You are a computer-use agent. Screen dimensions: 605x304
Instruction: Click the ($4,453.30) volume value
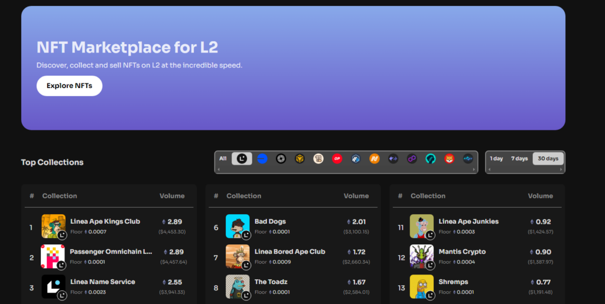pyautogui.click(x=172, y=232)
